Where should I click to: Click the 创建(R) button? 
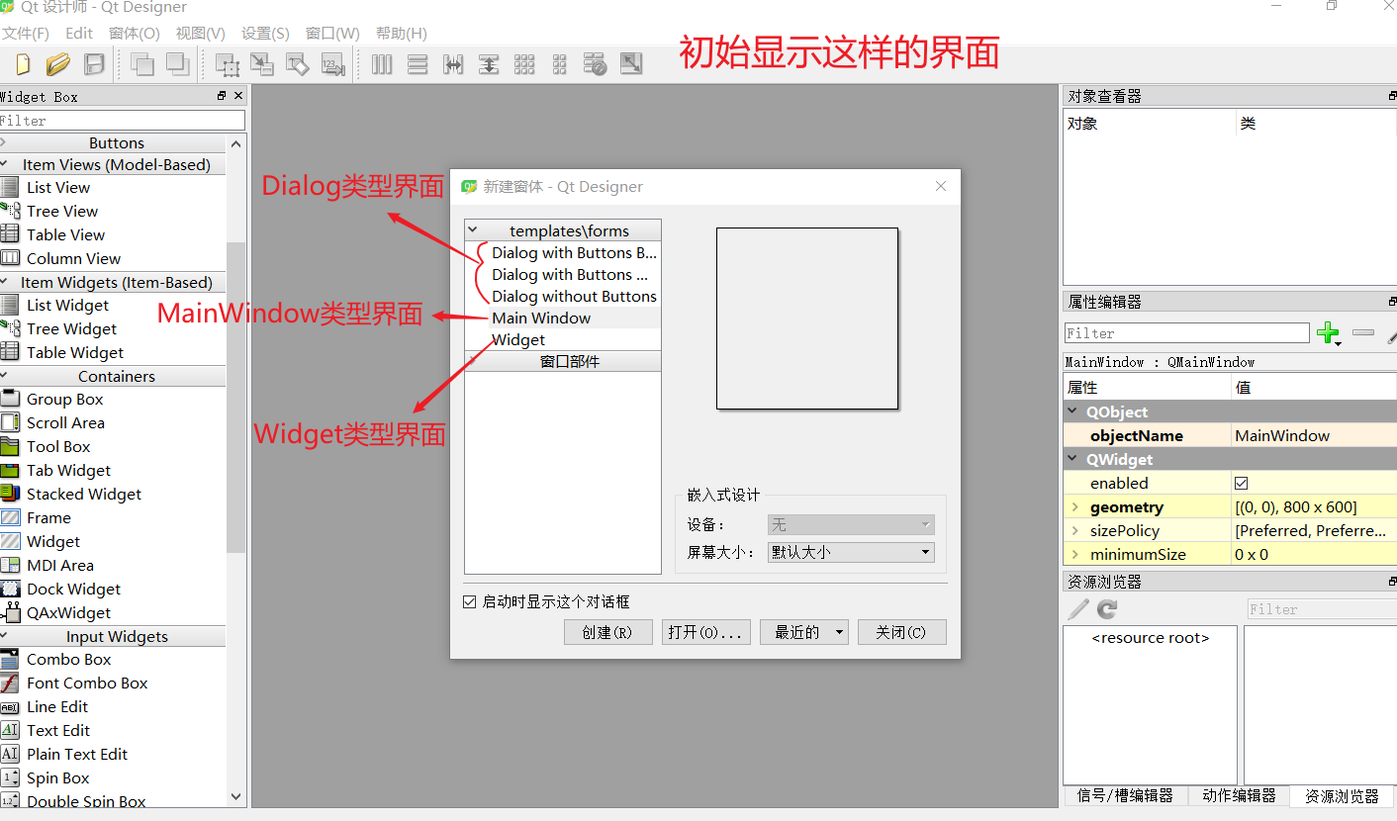[607, 631]
